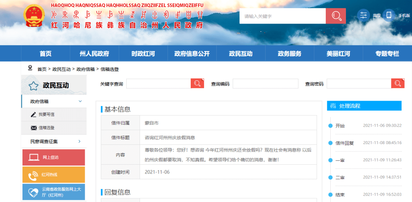Click the location pin breadcrumb icon
Screen dimensions: 412x202
(x=30, y=68)
